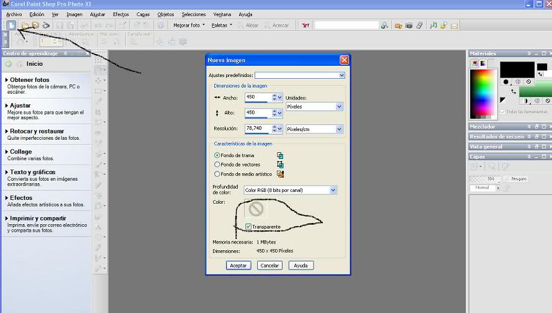552x313 pixels.
Task: Click the Yahoo search text box
Action: pyautogui.click(x=346, y=25)
